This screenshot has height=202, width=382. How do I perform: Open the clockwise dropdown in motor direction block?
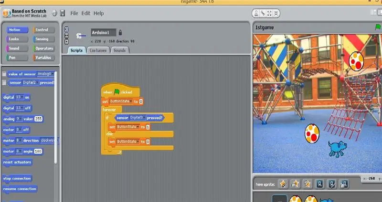[x=49, y=141]
